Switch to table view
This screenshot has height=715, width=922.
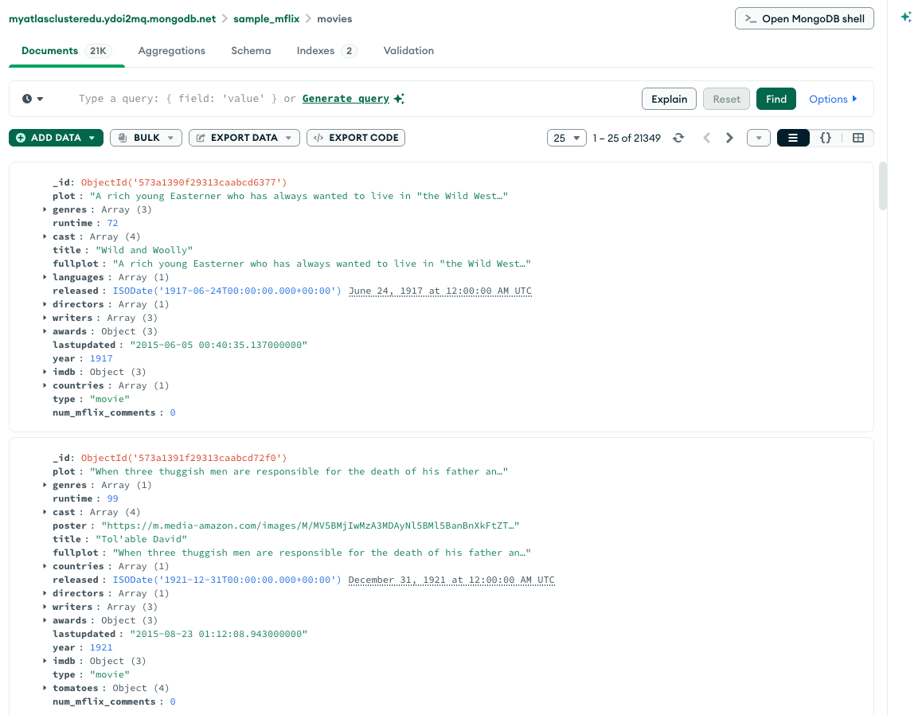[x=858, y=138]
